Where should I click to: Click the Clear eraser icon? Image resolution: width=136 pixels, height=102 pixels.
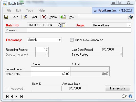point(25,17)
